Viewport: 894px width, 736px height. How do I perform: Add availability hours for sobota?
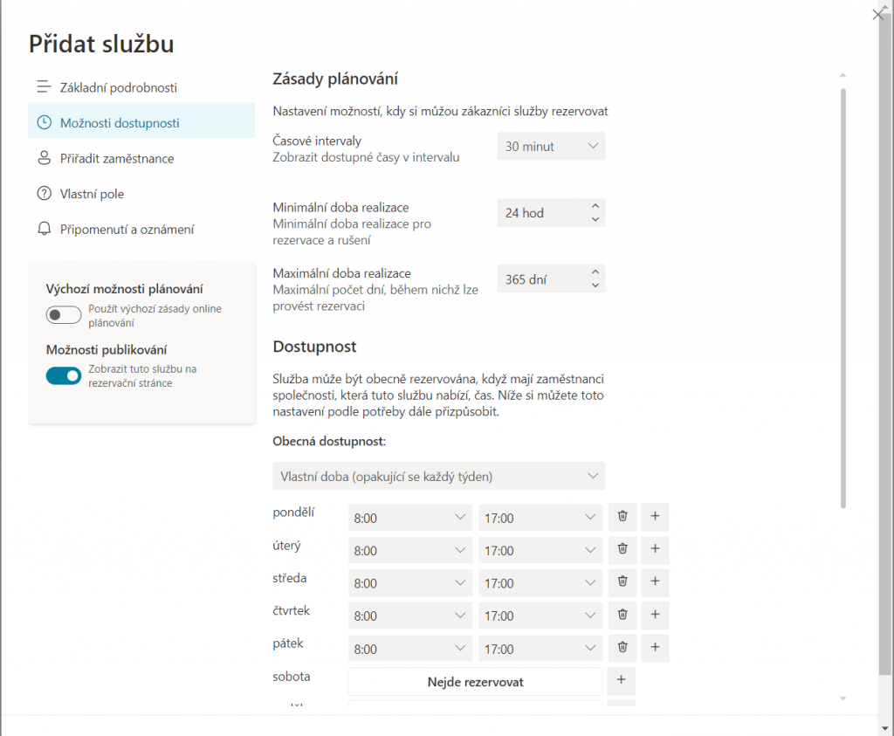[621, 680]
